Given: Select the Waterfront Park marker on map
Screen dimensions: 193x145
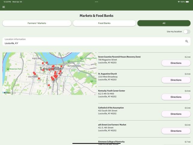Looking at the screenshot, I should (69, 61).
